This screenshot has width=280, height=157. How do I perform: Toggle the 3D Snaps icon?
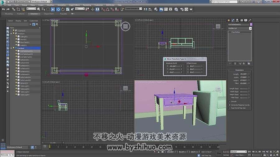click(x=103, y=9)
